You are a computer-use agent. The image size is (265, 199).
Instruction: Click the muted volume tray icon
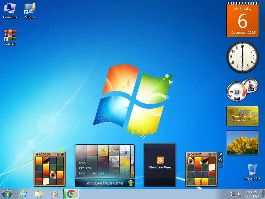239,194
